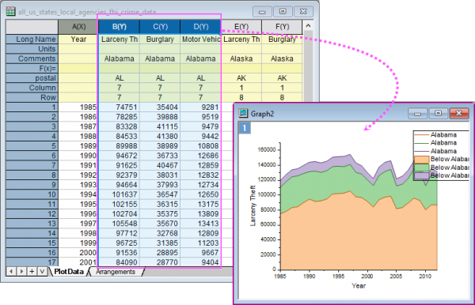Open the sheet list with the V button
475x305 pixels.
pos(42,271)
